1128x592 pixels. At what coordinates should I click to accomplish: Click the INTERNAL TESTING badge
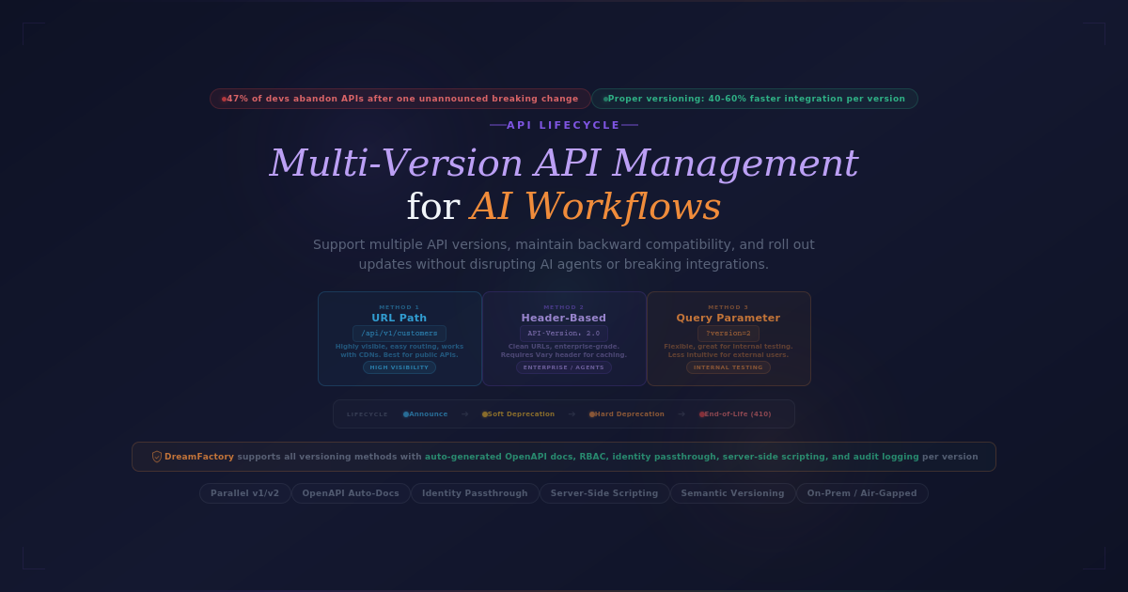728,367
